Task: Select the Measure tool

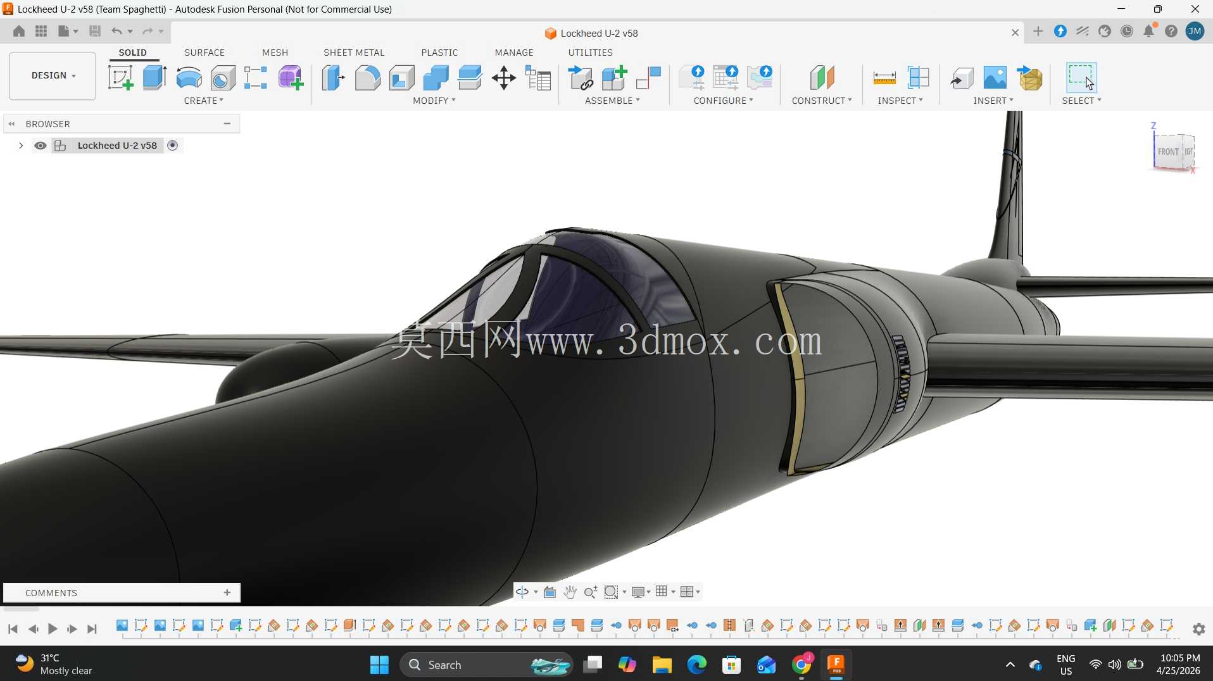Action: 884,78
